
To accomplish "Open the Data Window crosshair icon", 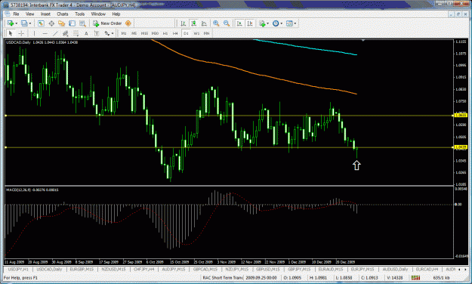I will 51,23.
